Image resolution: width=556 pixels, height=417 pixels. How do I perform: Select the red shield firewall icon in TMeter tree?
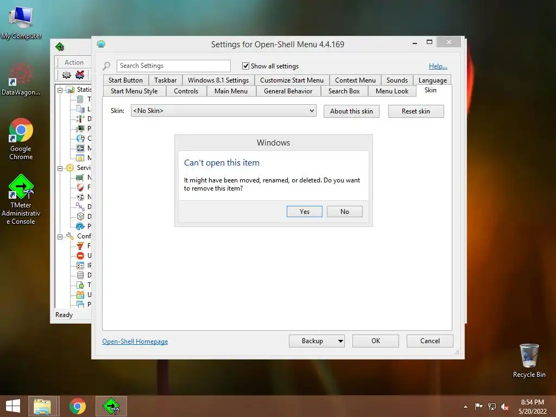(80, 187)
